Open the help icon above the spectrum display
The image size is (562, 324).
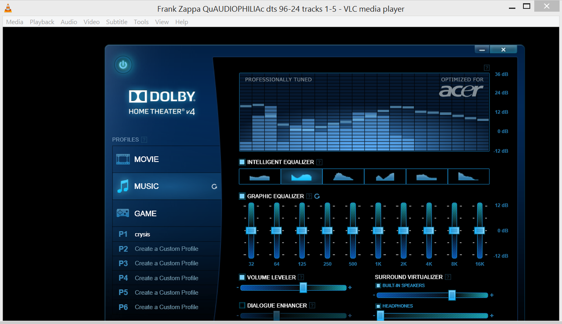pyautogui.click(x=486, y=68)
